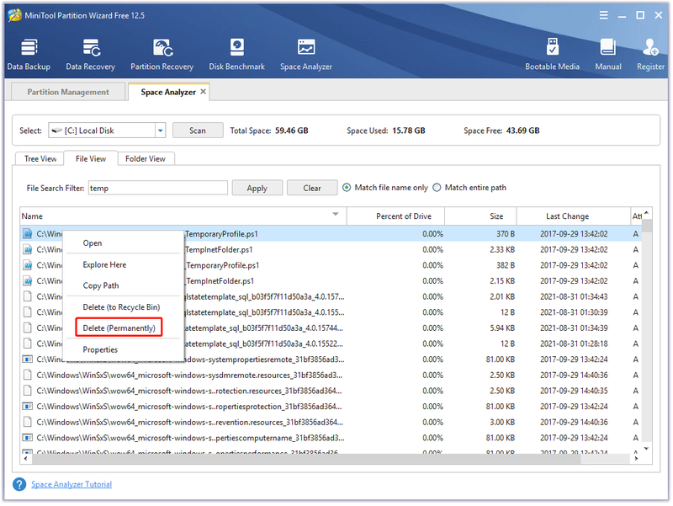Launch the Data Recovery tool
Screen dimensions: 673x506
[90, 54]
